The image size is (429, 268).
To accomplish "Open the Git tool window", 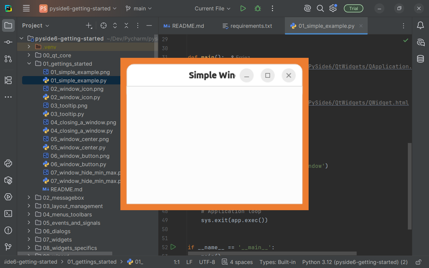I will pyautogui.click(x=8, y=247).
